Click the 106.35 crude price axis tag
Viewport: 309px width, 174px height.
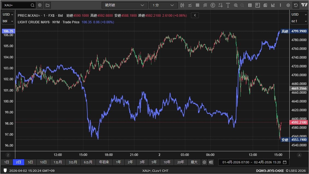8,31
